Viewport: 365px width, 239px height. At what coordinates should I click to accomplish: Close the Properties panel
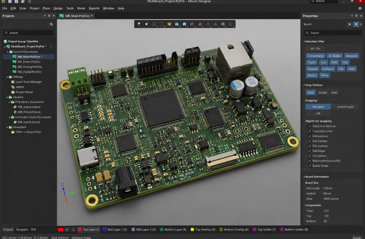click(361, 16)
